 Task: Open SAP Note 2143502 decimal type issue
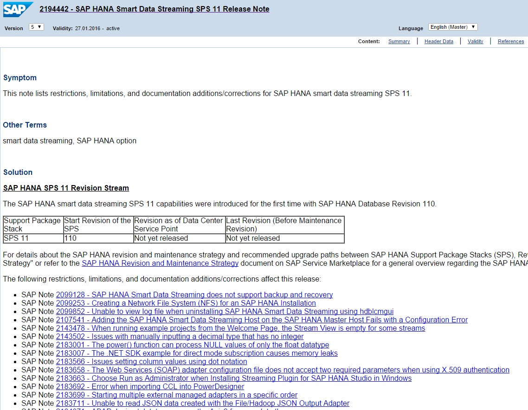click(x=180, y=337)
